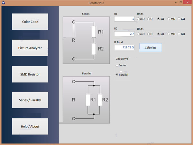193x145 pixels.
Task: Click the R Total result field
Action: pyautogui.click(x=124, y=47)
